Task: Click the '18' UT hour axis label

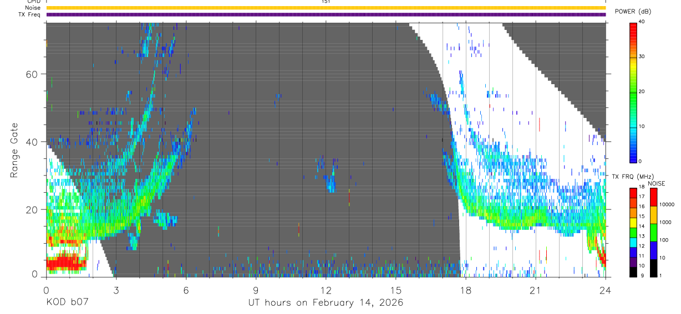Action: click(466, 290)
